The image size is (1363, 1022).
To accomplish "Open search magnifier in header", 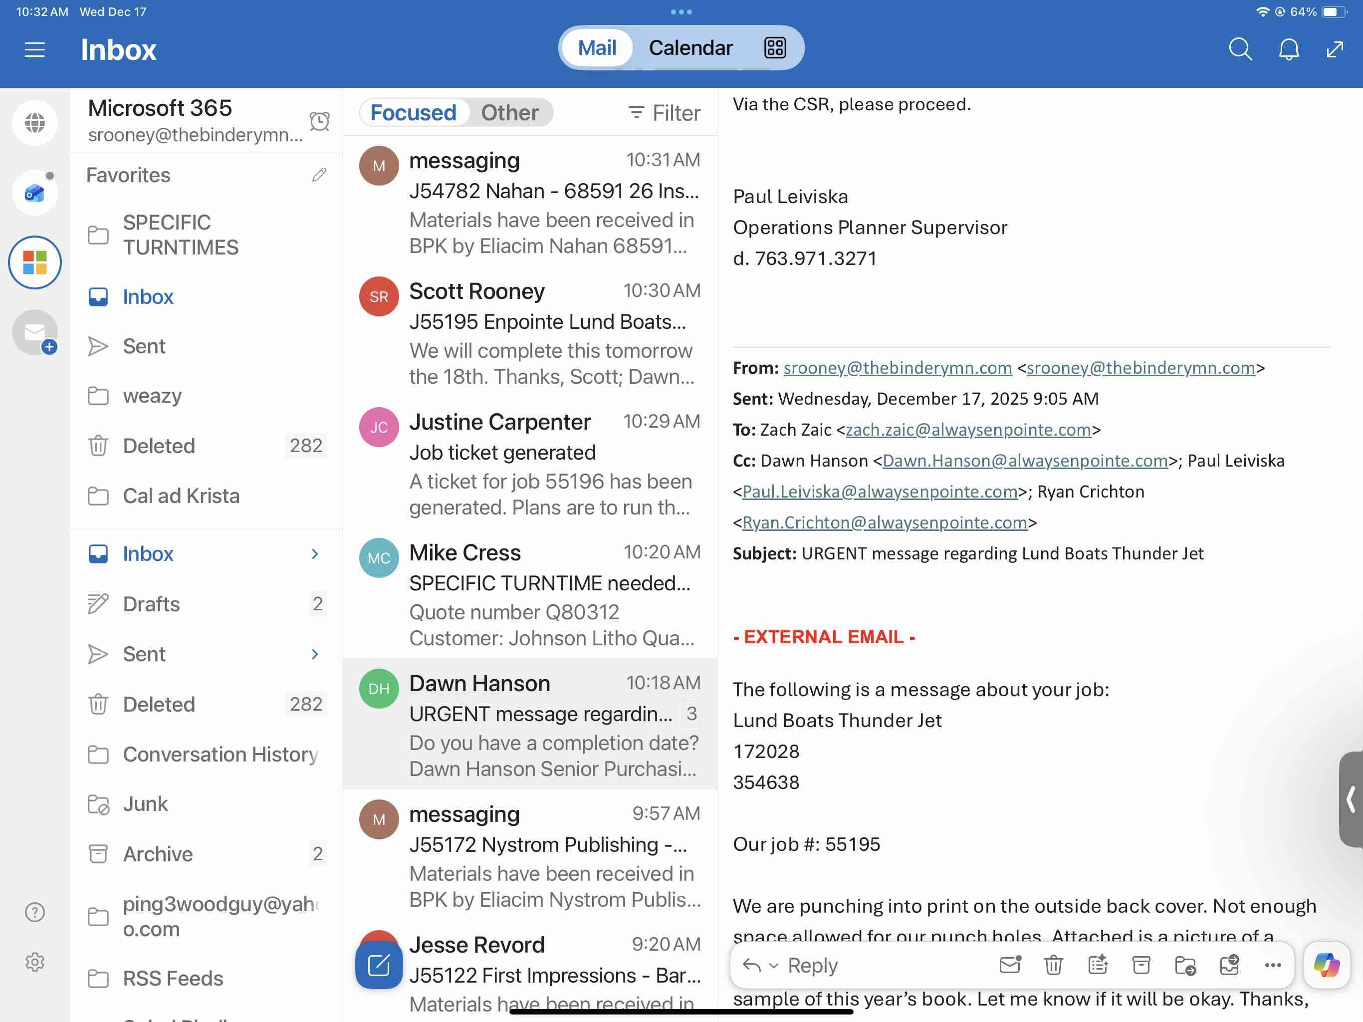I will pos(1240,49).
